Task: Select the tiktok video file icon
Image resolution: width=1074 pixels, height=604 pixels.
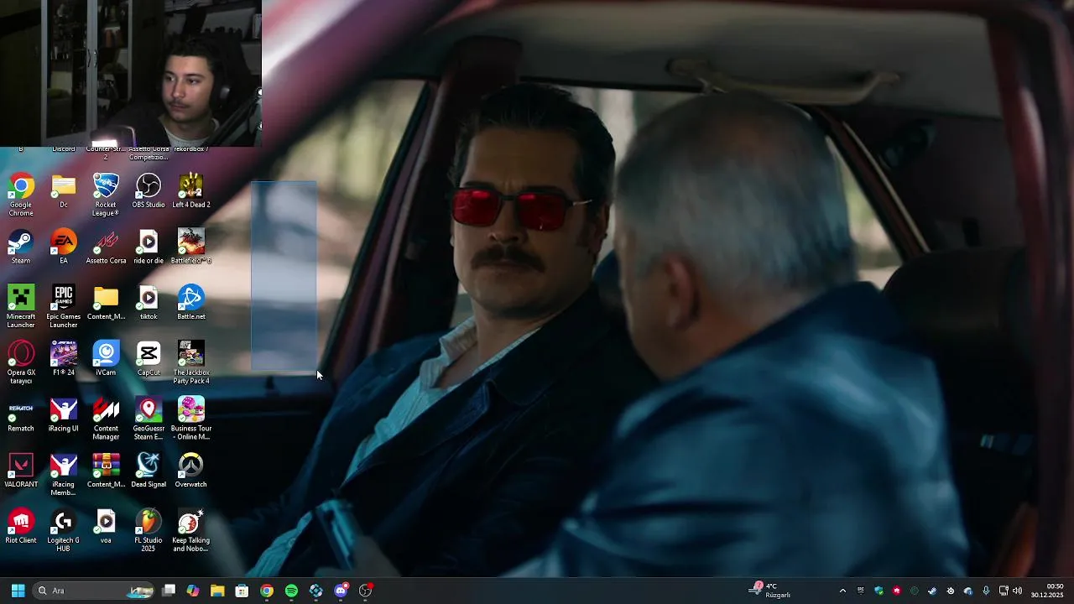Action: point(149,304)
